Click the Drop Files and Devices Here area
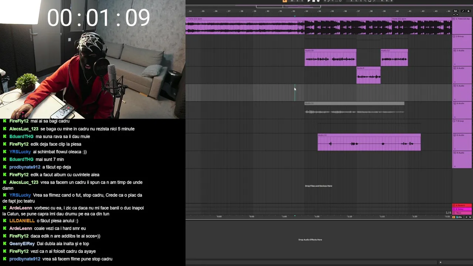This screenshot has height=266, width=473. 319,186
